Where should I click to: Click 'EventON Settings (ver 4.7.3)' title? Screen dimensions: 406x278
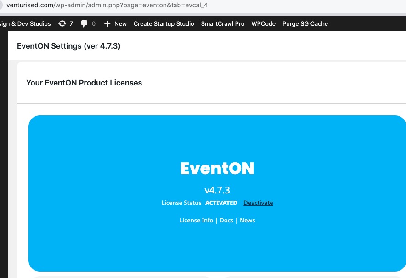click(68, 46)
